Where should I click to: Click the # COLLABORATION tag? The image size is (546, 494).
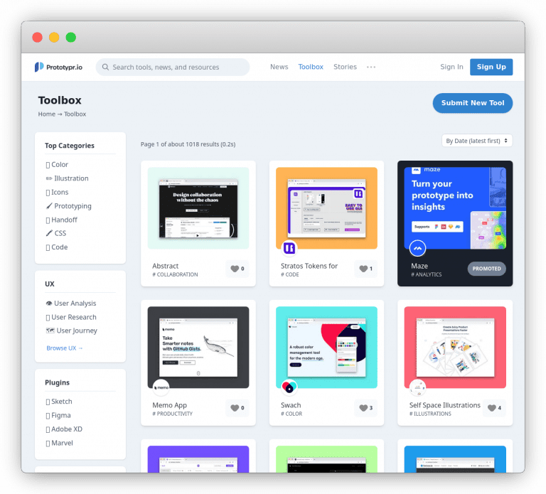(x=175, y=274)
